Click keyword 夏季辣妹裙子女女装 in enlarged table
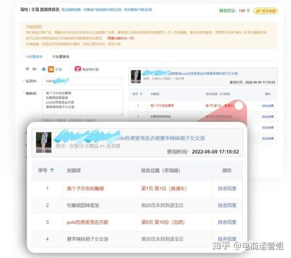 pyautogui.click(x=88, y=239)
